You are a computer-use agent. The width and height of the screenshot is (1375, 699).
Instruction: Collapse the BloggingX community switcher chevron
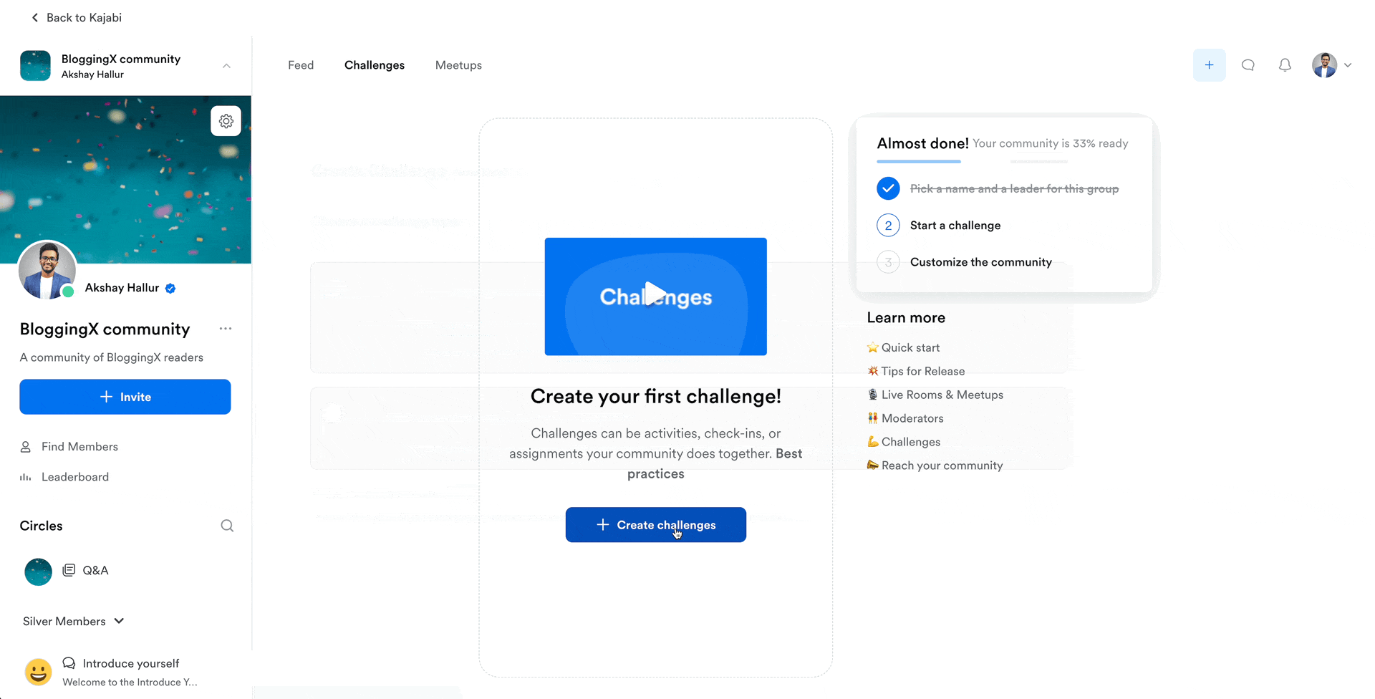click(226, 66)
